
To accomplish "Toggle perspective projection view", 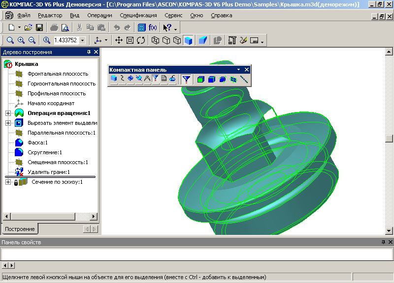I will point(203,40).
